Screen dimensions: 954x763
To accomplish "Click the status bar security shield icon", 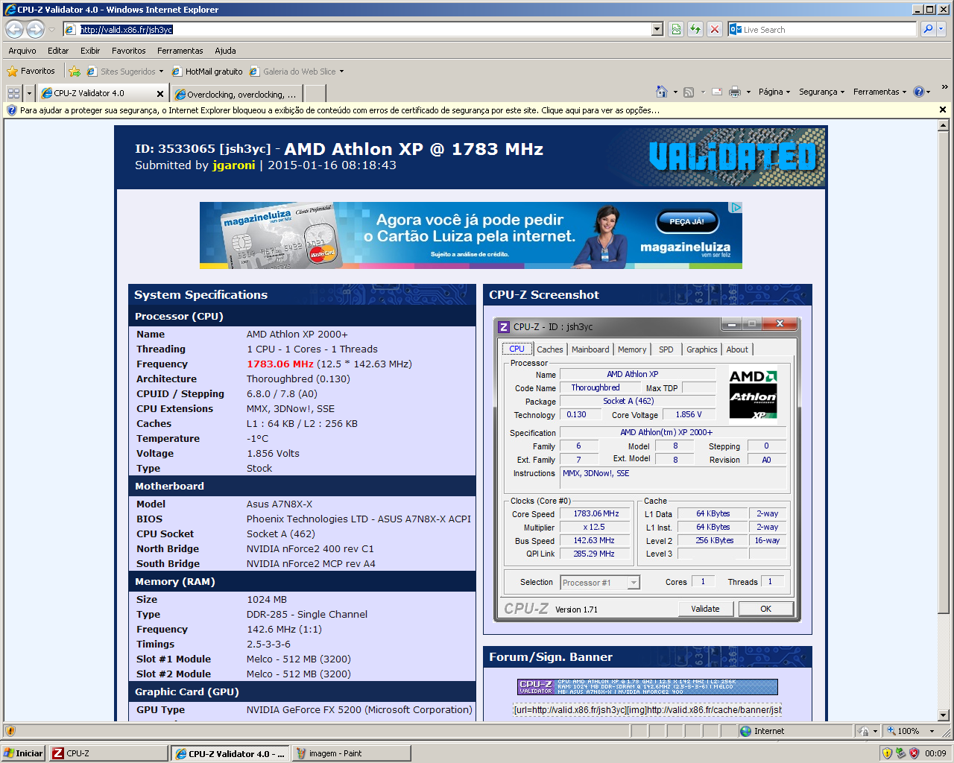I will coord(10,731).
